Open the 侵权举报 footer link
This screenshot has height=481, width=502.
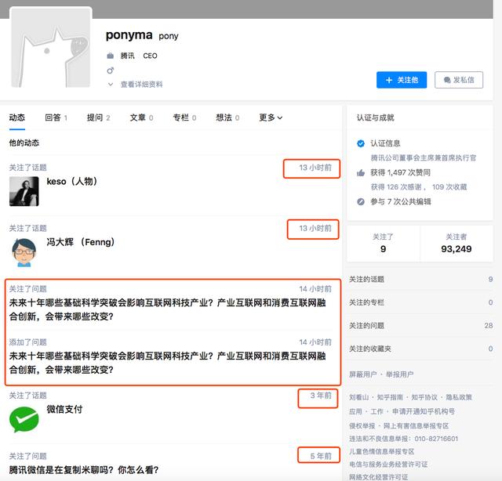(x=362, y=426)
